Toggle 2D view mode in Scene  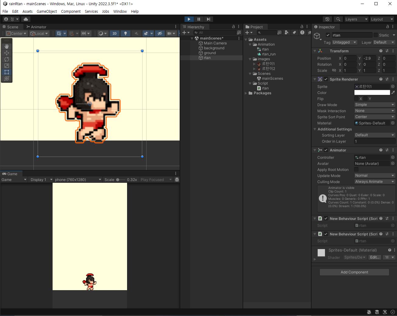(115, 33)
